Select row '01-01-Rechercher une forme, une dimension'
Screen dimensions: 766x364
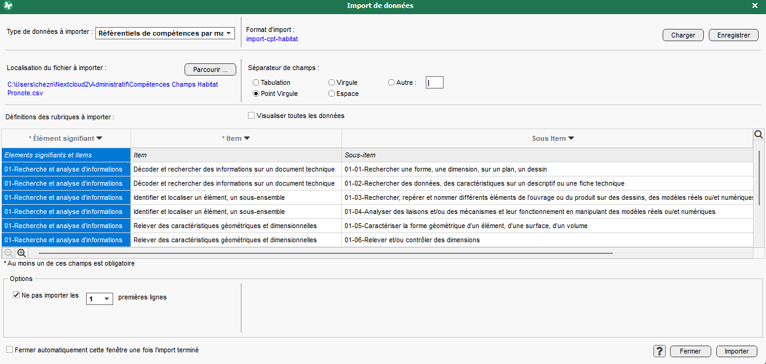pos(548,169)
